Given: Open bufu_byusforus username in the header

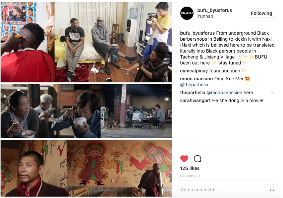Looking at the screenshot, I should point(215,10).
